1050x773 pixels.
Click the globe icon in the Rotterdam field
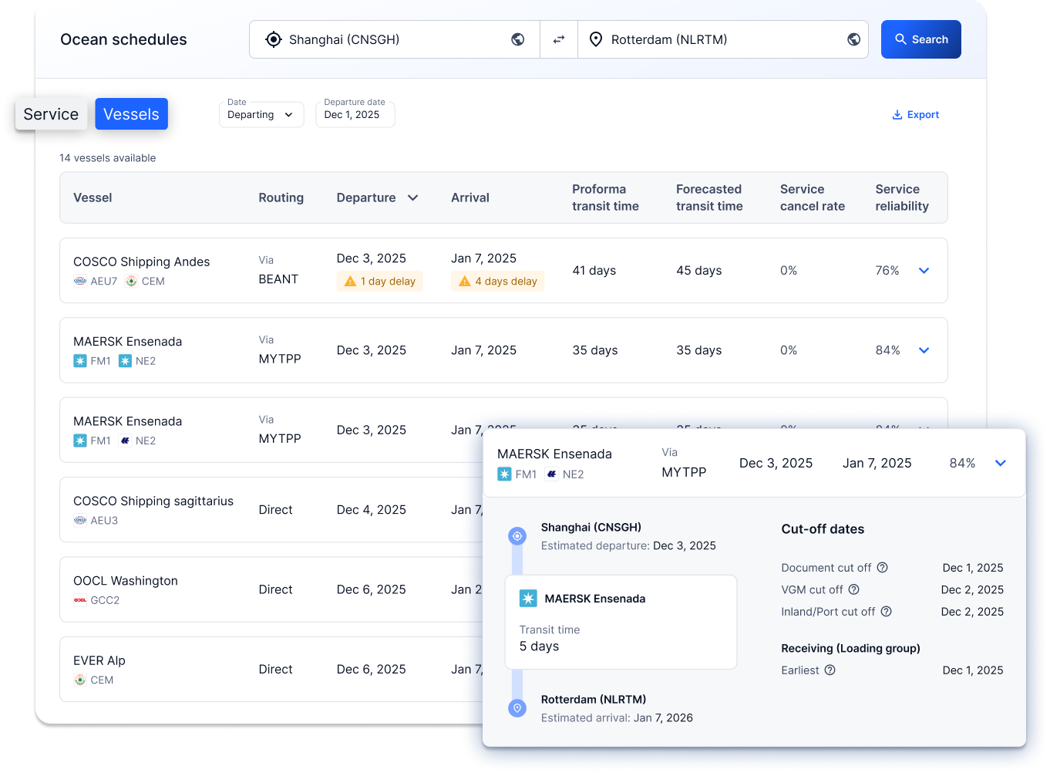pyautogui.click(x=853, y=39)
